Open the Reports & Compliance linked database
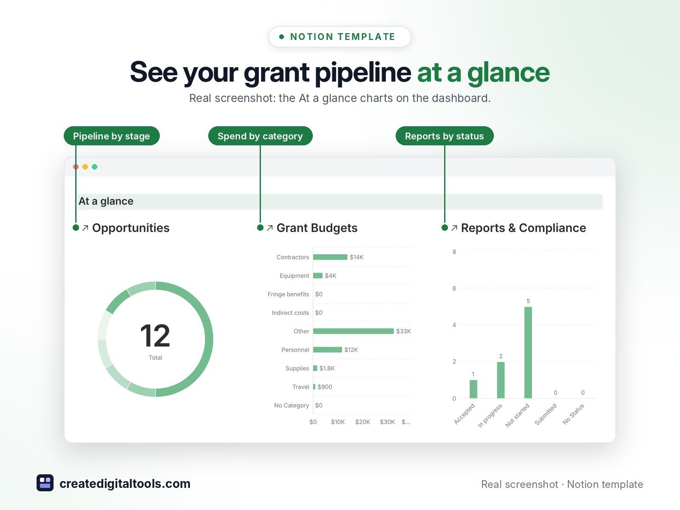 524,228
